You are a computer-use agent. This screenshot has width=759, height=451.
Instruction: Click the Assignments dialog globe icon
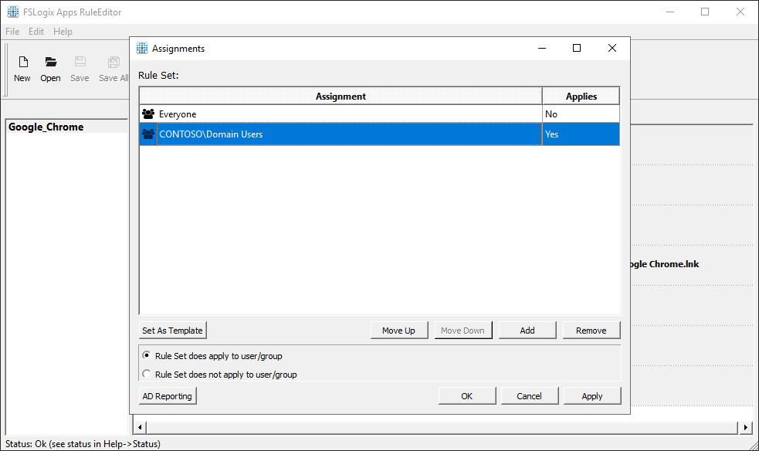[x=142, y=48]
